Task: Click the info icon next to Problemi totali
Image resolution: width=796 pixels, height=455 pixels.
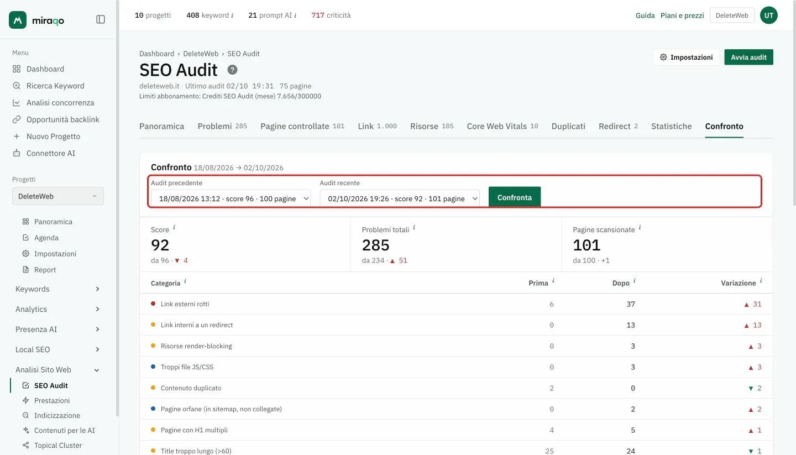Action: coord(414,227)
